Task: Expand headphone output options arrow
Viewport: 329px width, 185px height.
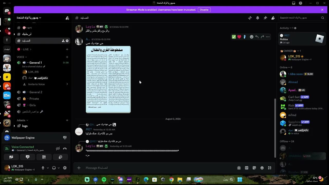Action: tap(59, 168)
